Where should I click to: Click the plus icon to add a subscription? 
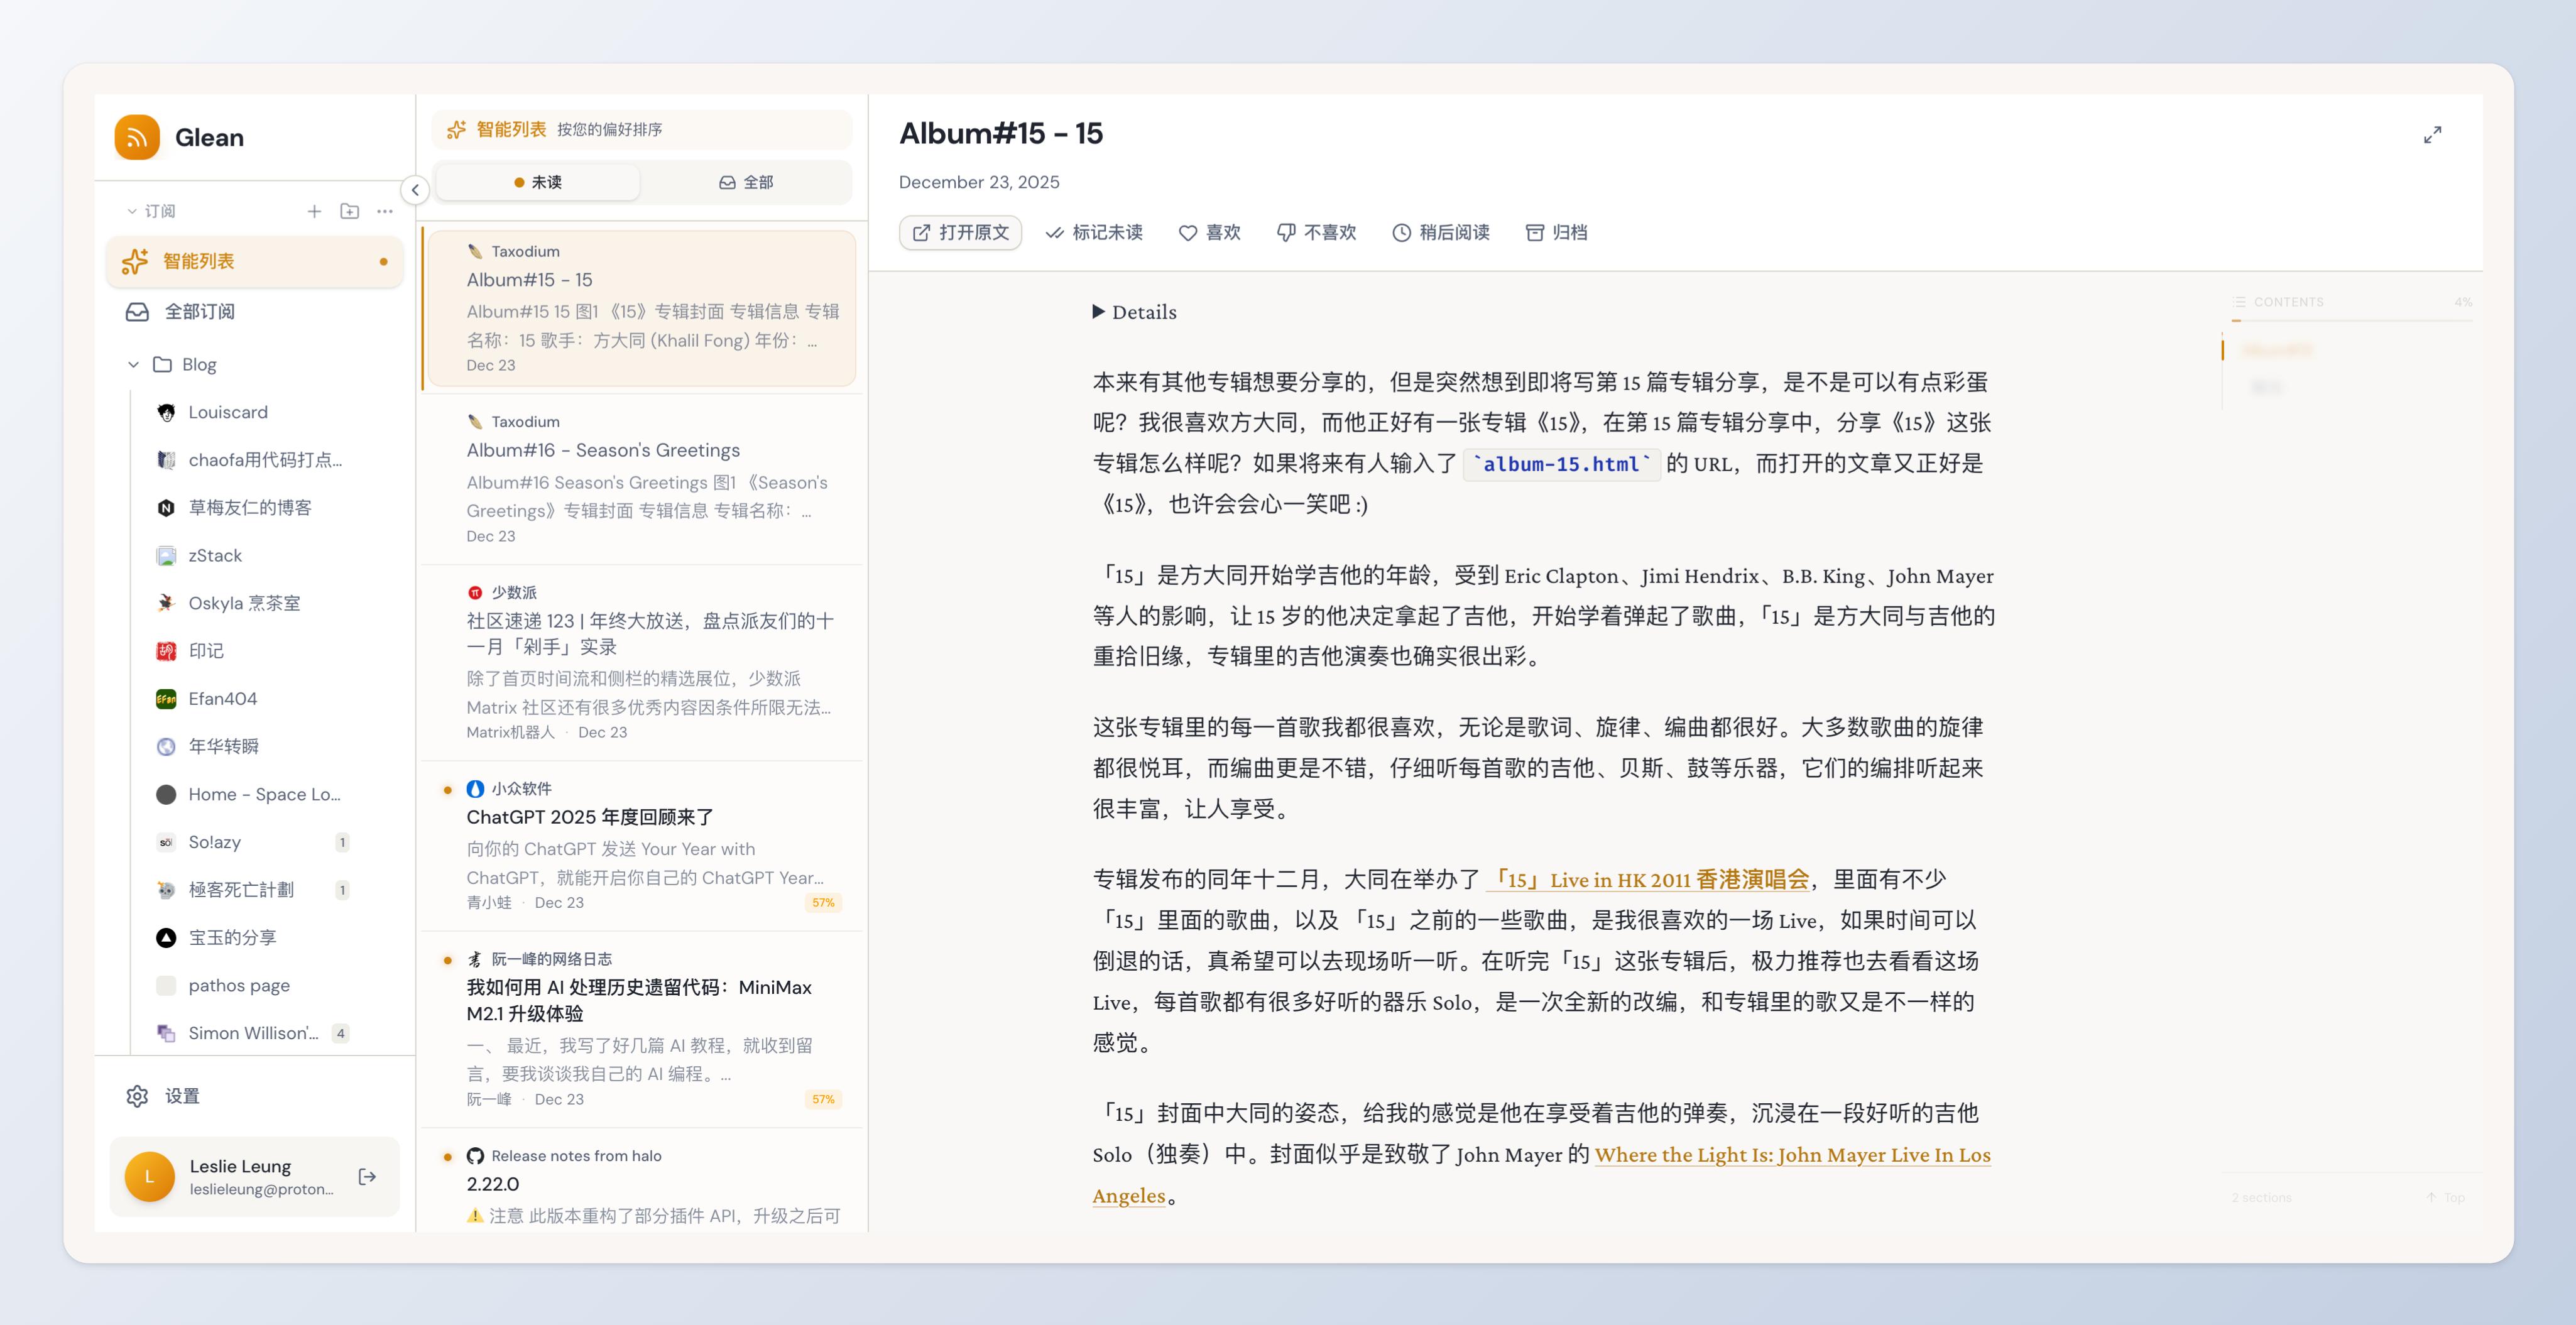(x=313, y=210)
